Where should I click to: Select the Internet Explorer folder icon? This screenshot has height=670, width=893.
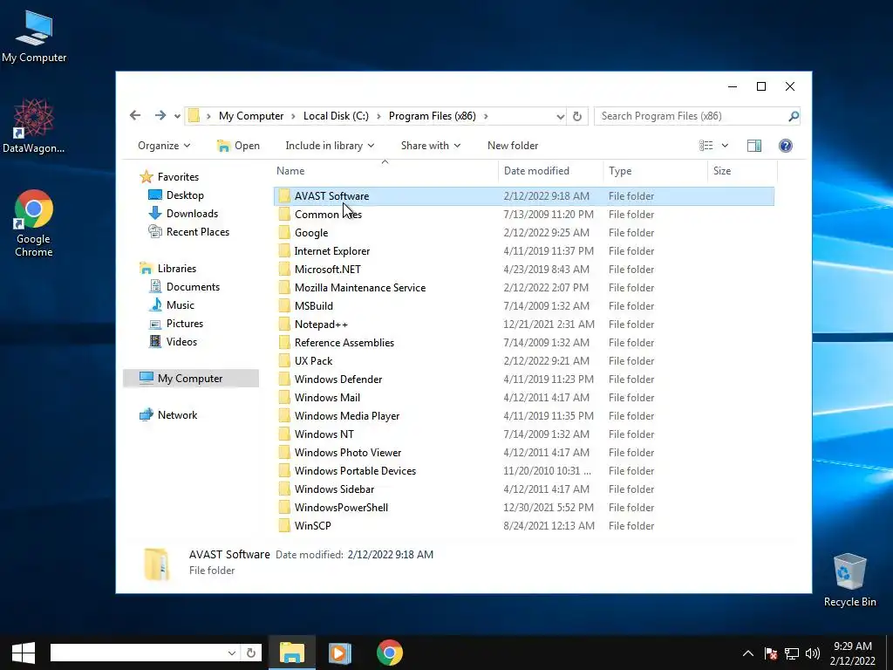(x=284, y=250)
